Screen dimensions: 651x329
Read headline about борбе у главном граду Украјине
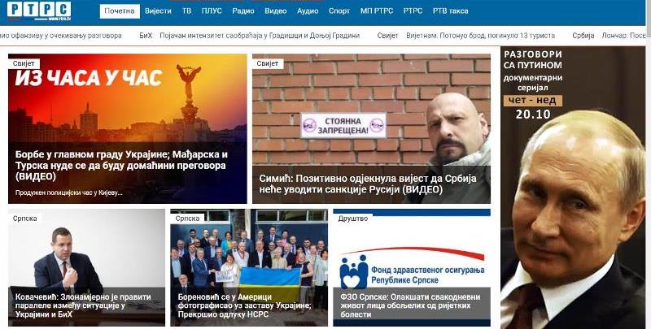tap(121, 166)
